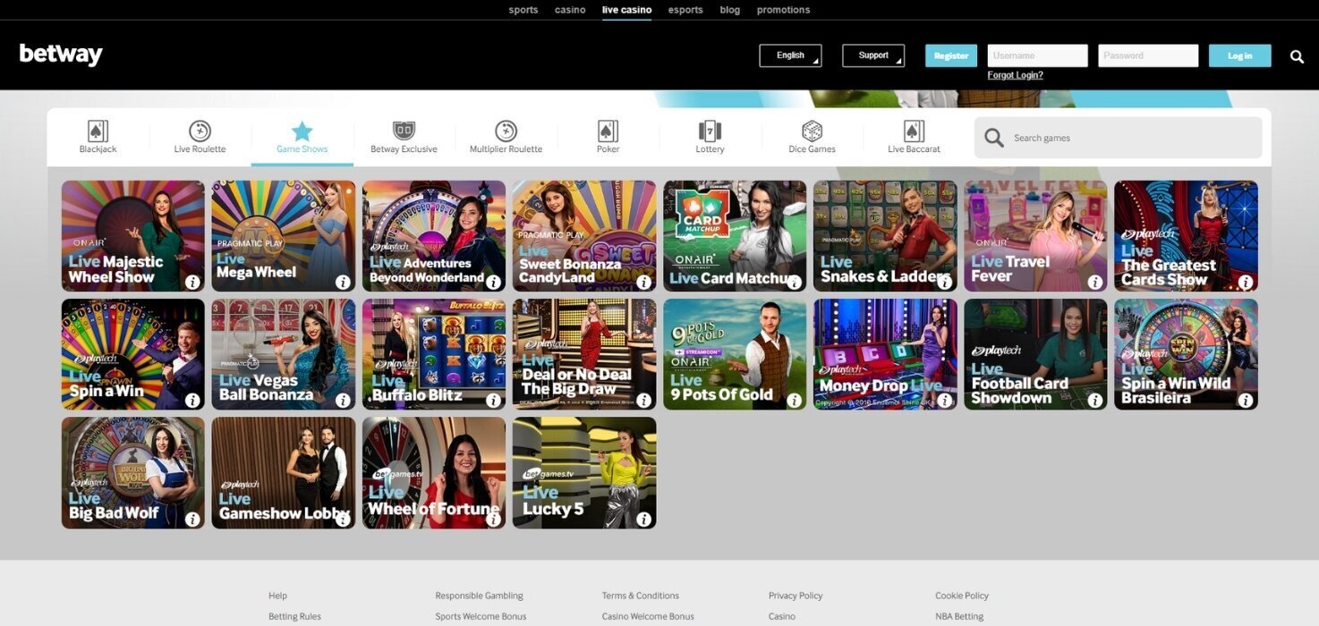This screenshot has height=626, width=1319.
Task: Open info icon on Money Drop Live
Action: pyautogui.click(x=944, y=401)
